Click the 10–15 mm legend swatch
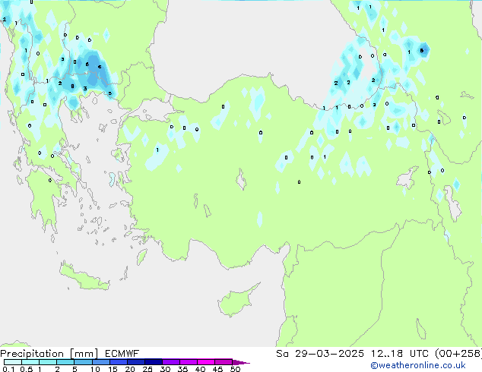Image resolution: width=482 pixels, height=372 pixels. click(x=100, y=362)
